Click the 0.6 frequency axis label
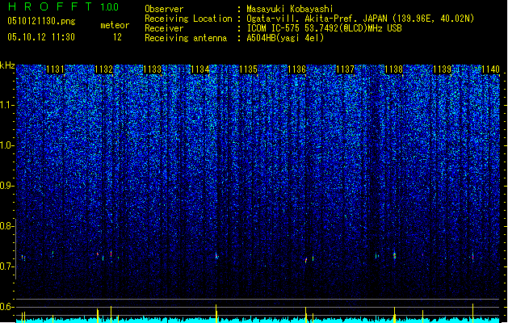The image size is (508, 323). tap(7, 307)
